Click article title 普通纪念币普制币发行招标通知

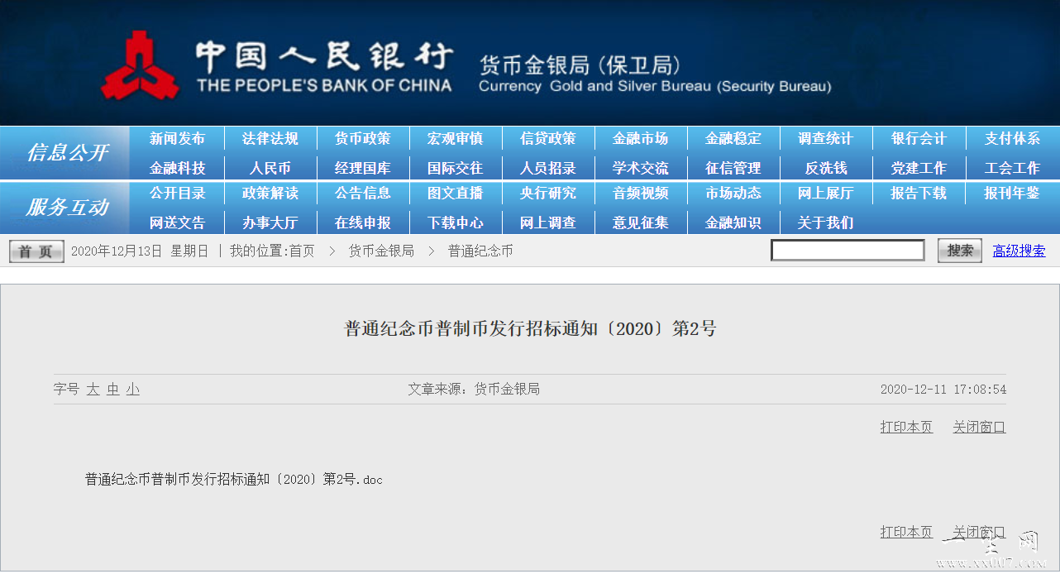[530, 328]
